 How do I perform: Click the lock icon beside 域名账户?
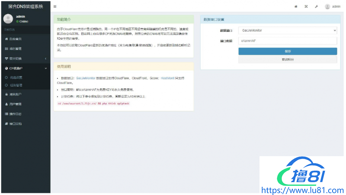tap(6, 94)
